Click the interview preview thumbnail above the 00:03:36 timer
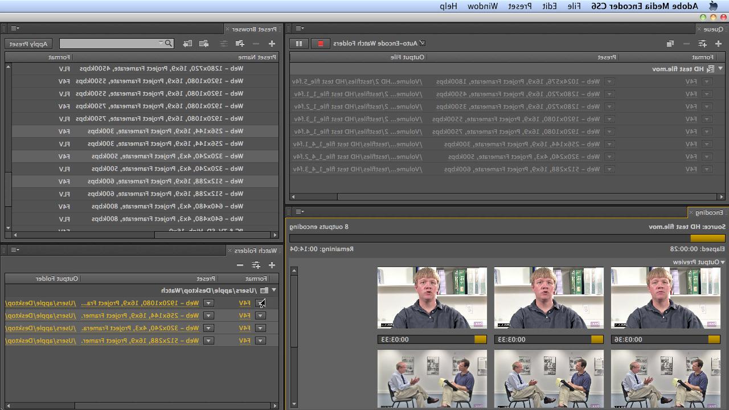 pos(665,298)
